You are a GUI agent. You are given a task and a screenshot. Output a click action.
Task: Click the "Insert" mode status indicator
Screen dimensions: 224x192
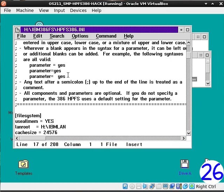coord(134,144)
